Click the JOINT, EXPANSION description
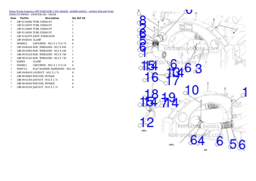This screenshot has height=181, width=256. coord(44,36)
